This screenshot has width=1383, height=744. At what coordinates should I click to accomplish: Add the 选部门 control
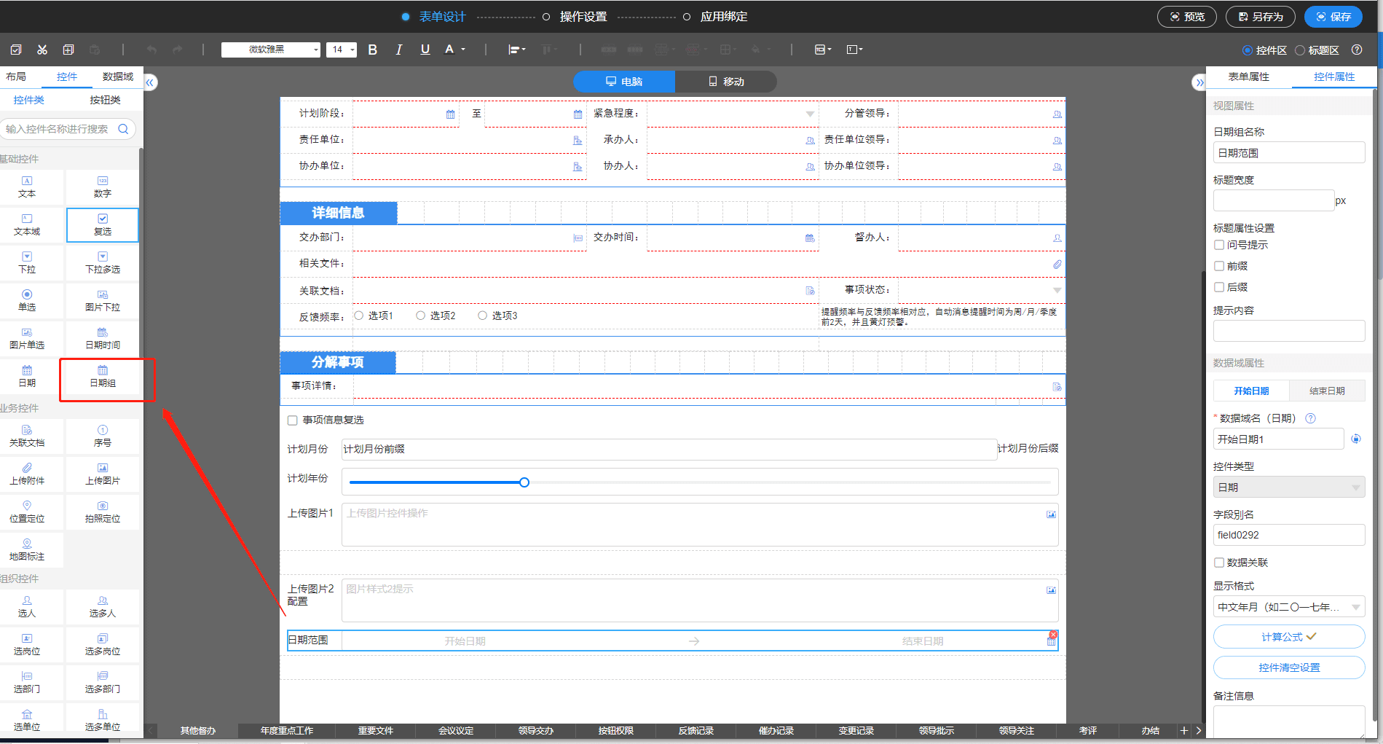(x=27, y=683)
